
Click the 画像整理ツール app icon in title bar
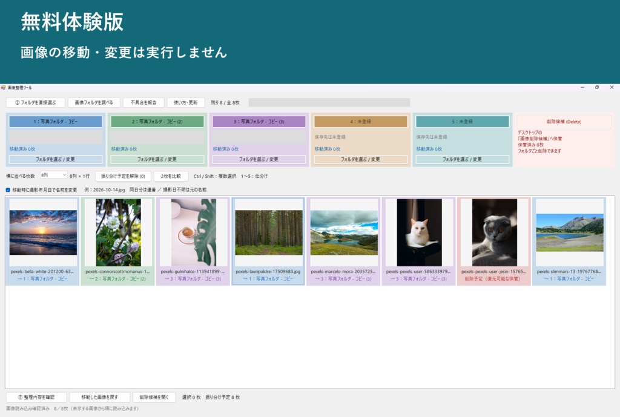[3, 87]
